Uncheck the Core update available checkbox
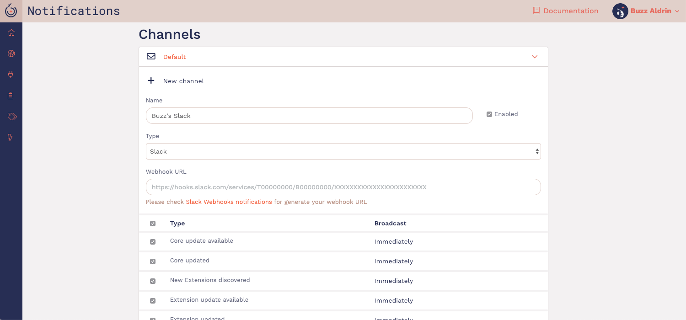Screen dimensions: 686x320 coord(153,242)
